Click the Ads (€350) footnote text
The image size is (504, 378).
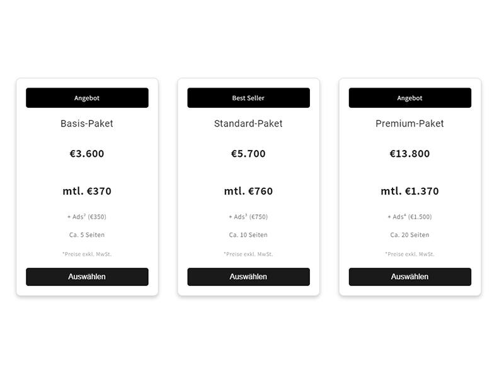pos(87,217)
